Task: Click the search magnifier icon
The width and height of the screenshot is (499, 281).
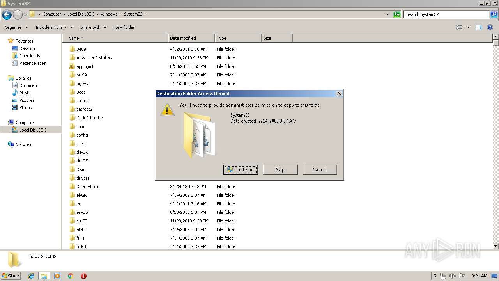Action: [494, 14]
